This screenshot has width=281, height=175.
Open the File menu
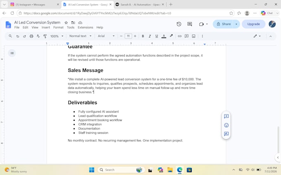point(17,28)
